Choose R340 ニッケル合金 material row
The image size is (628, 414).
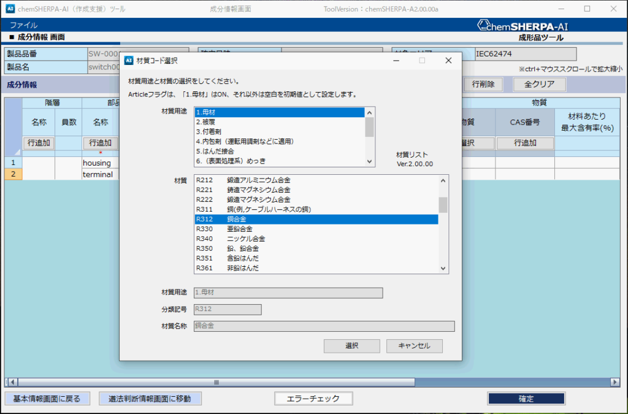(x=316, y=239)
